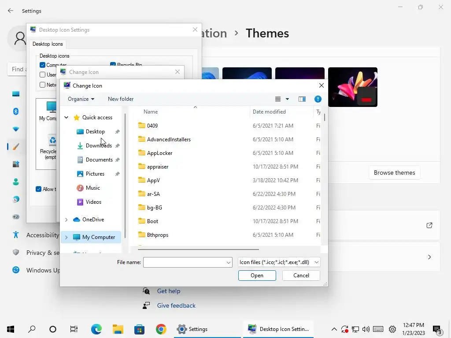Image resolution: width=451 pixels, height=338 pixels.
Task: Select Pictures in Quick access
Action: 95,173
